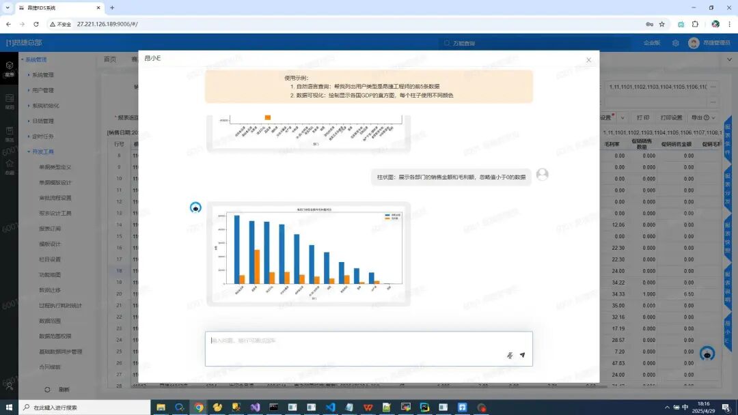Click the 企业版 label in header
The width and height of the screenshot is (738, 415).
652,43
